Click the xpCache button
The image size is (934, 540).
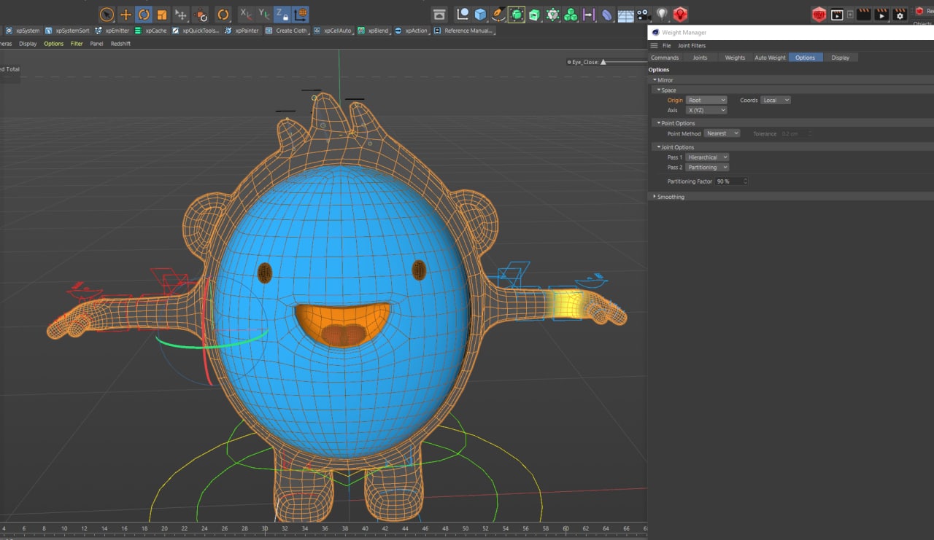(x=151, y=31)
